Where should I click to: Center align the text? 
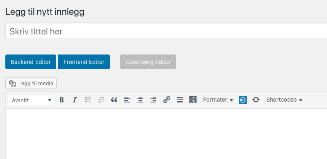pos(140,100)
